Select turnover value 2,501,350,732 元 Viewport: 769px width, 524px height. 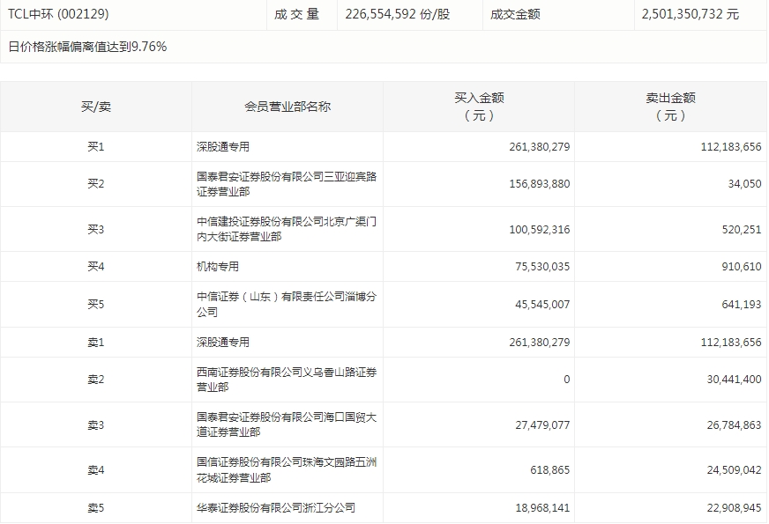[x=690, y=14]
